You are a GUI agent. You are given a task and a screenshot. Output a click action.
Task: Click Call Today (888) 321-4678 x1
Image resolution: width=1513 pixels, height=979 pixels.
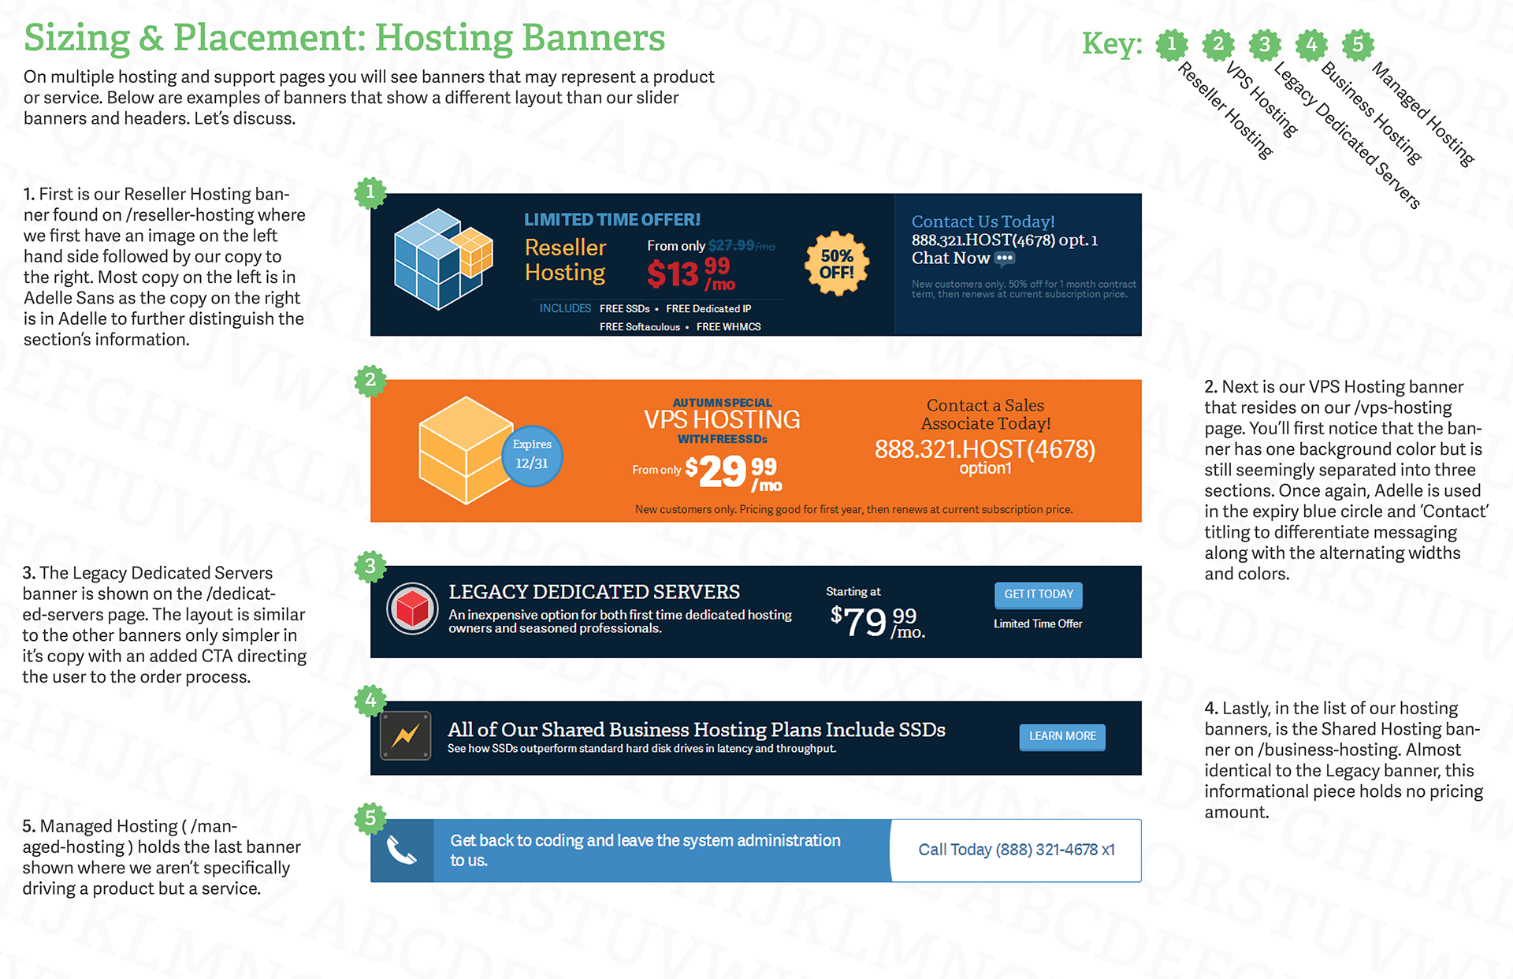point(1016,850)
